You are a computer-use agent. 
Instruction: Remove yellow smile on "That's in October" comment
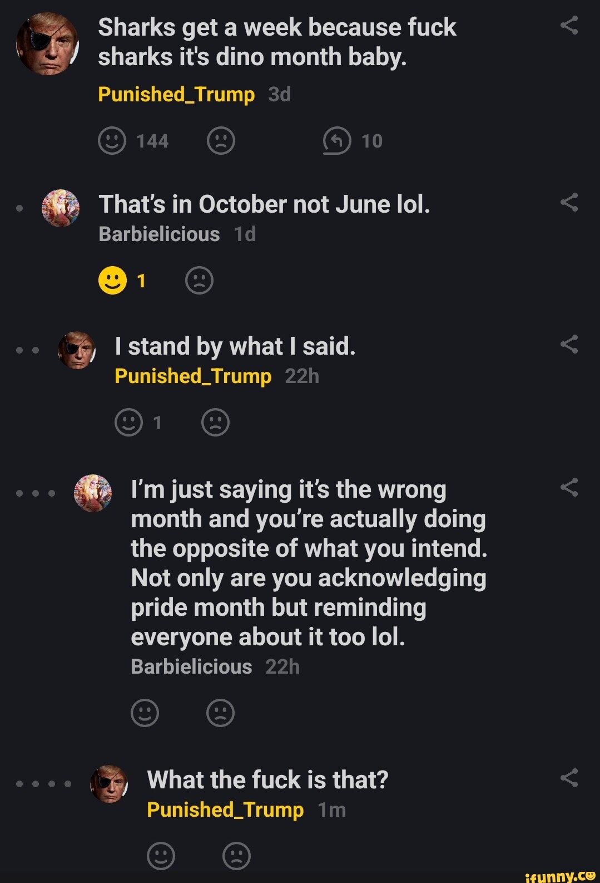point(112,281)
